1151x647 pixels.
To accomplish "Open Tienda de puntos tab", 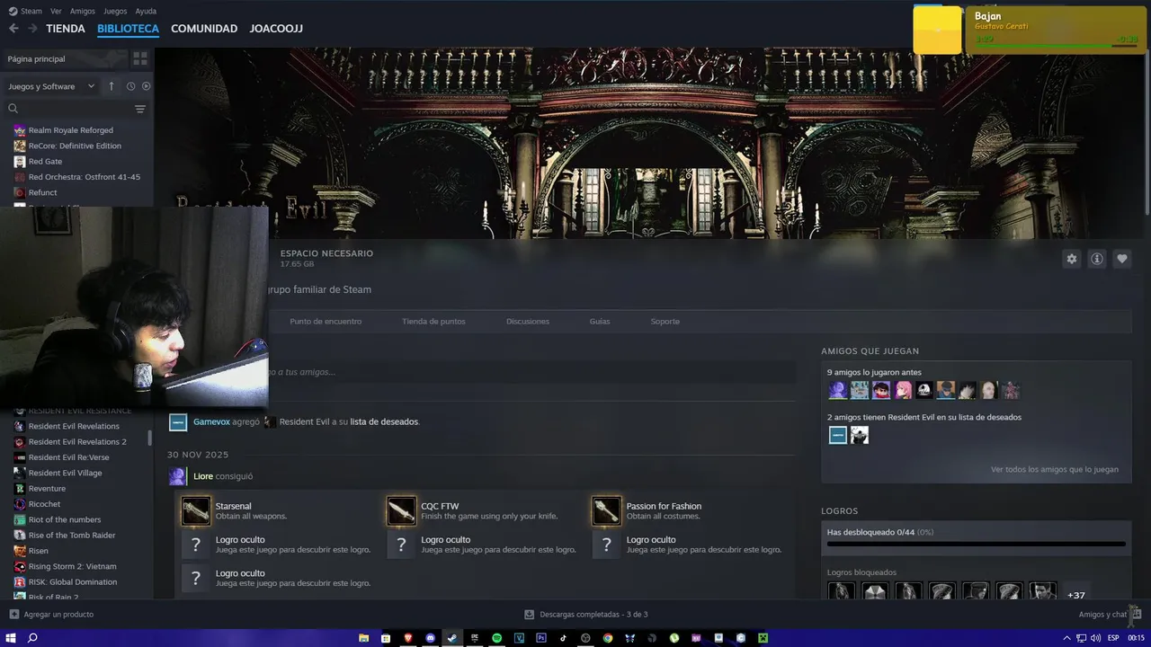I will click(x=433, y=322).
